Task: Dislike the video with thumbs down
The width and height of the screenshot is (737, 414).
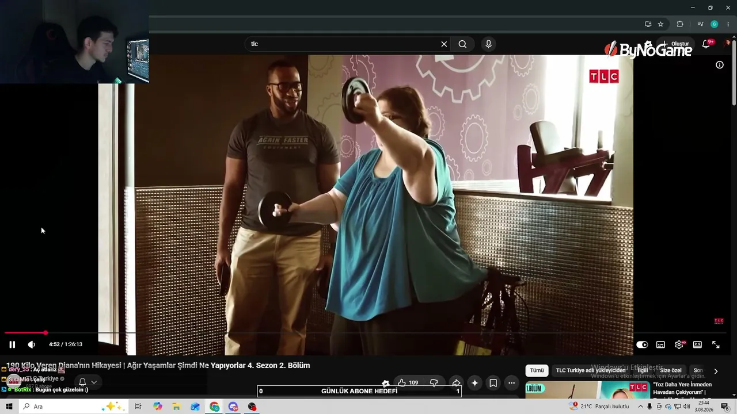Action: click(434, 383)
